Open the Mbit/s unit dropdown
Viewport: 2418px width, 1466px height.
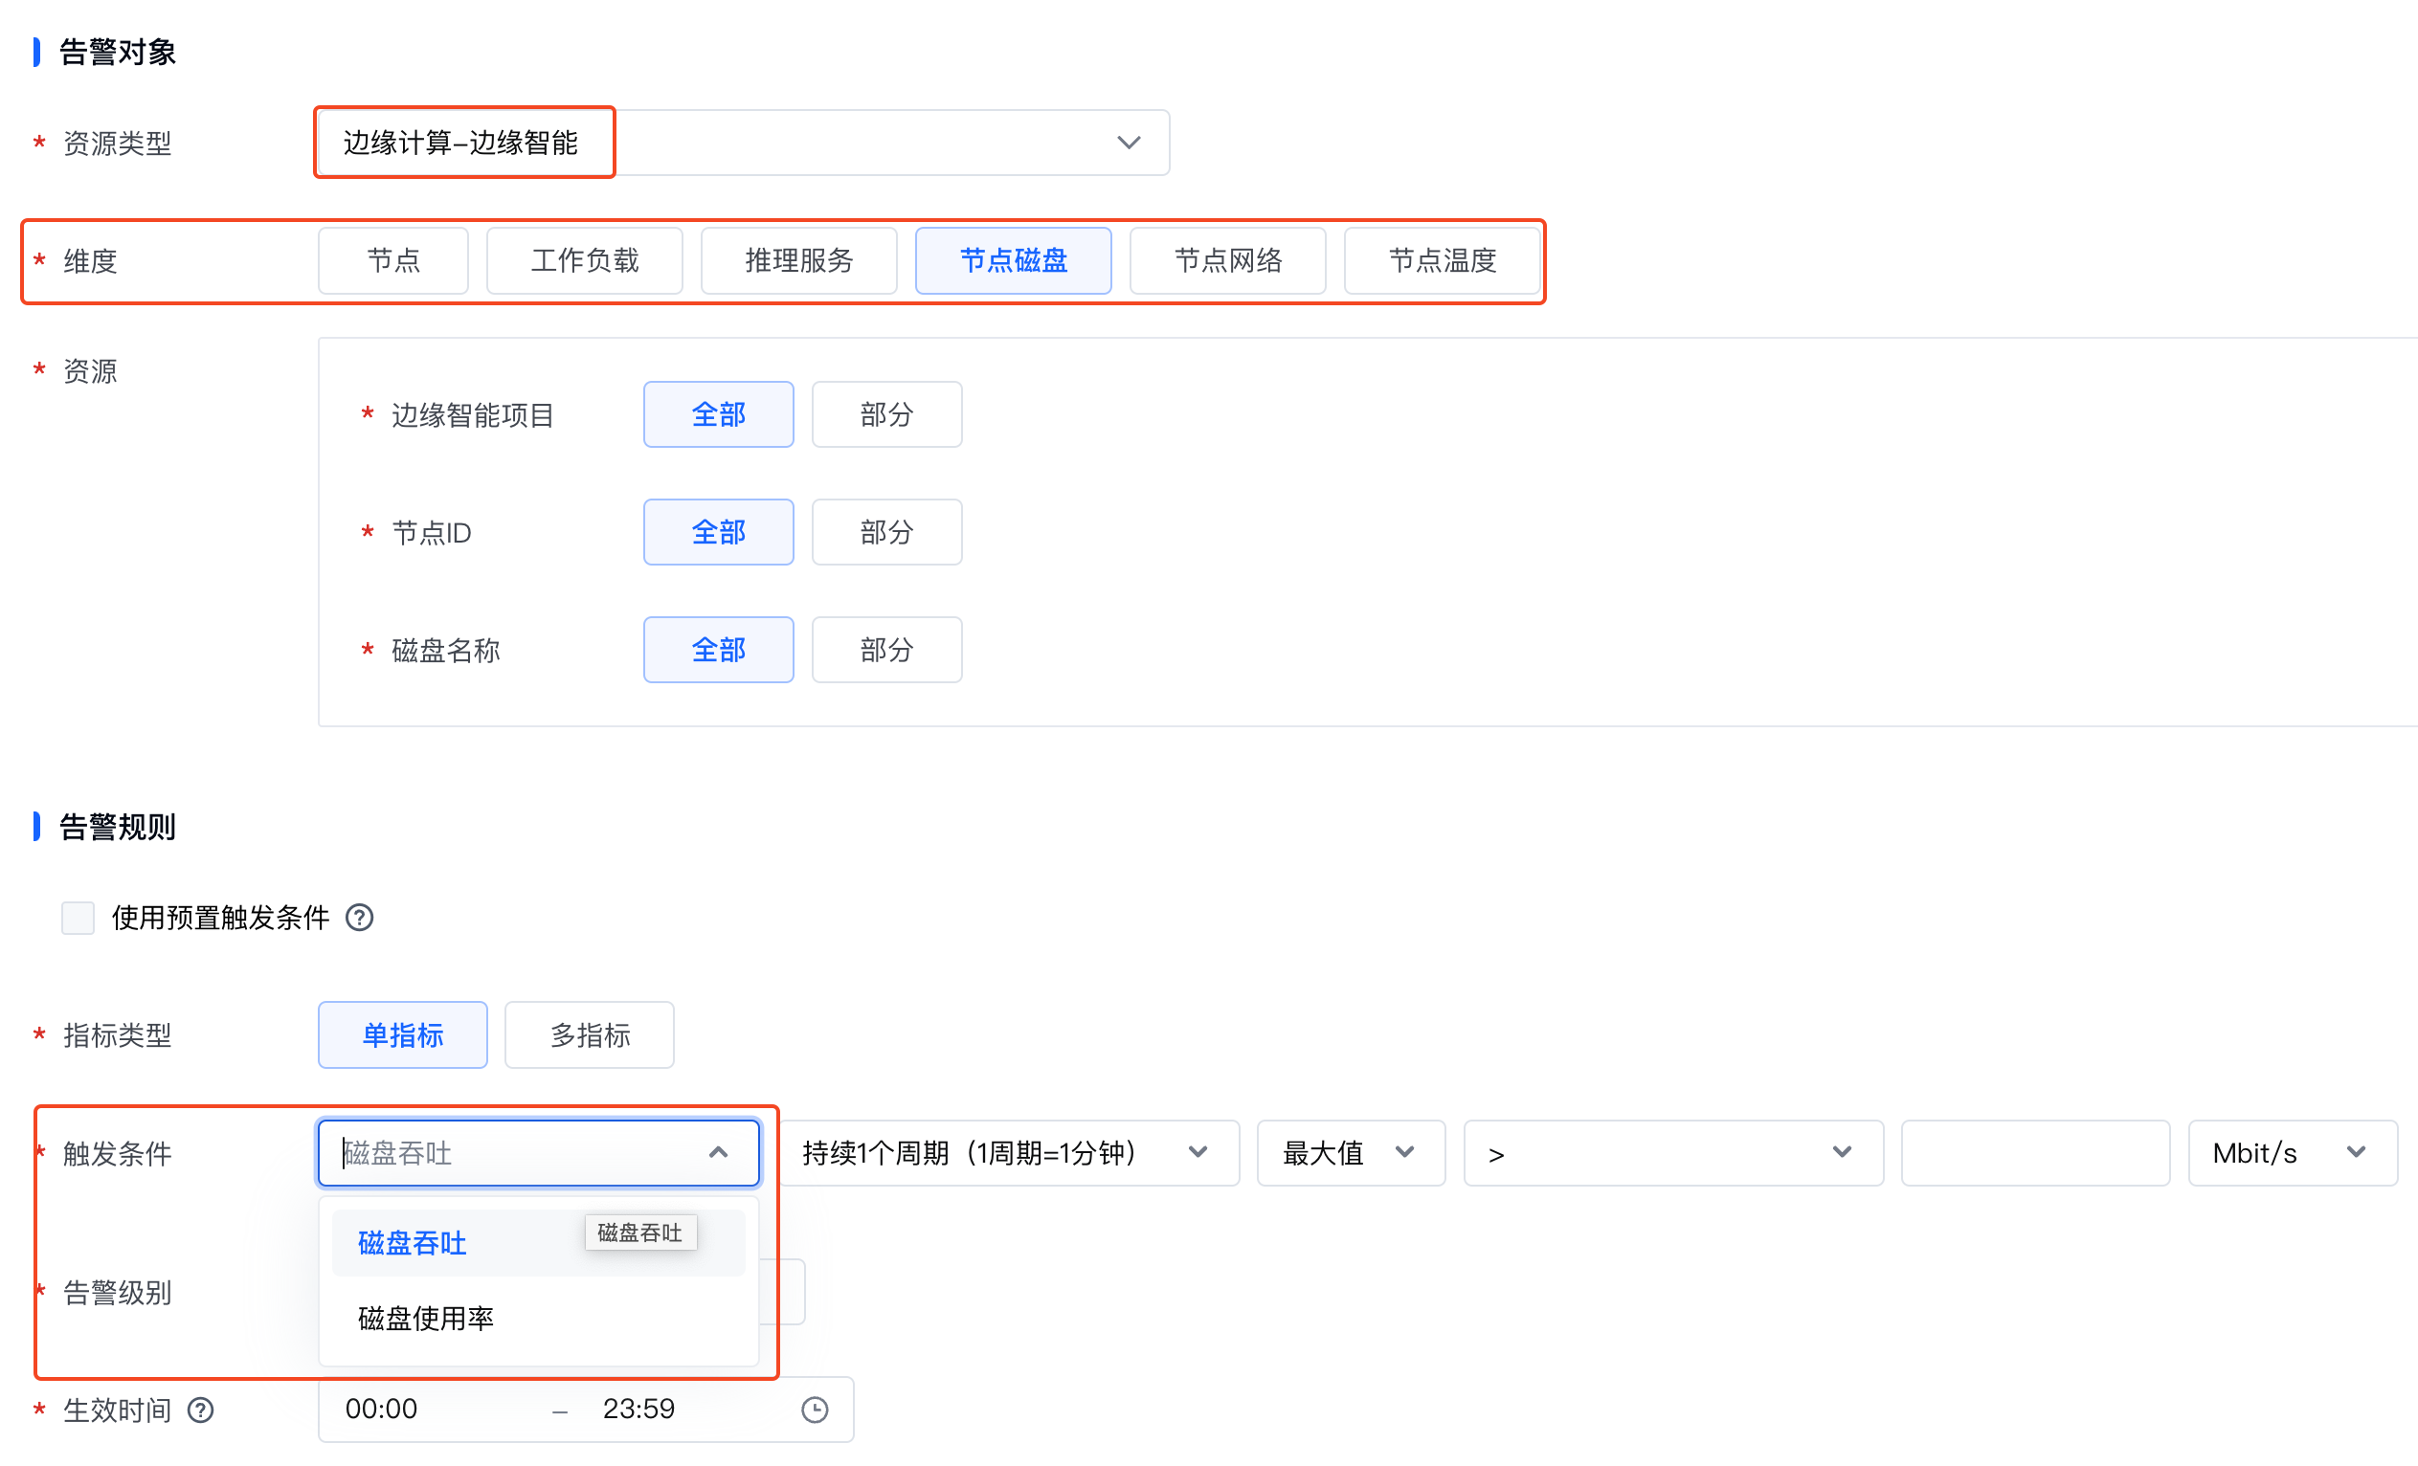point(2293,1153)
